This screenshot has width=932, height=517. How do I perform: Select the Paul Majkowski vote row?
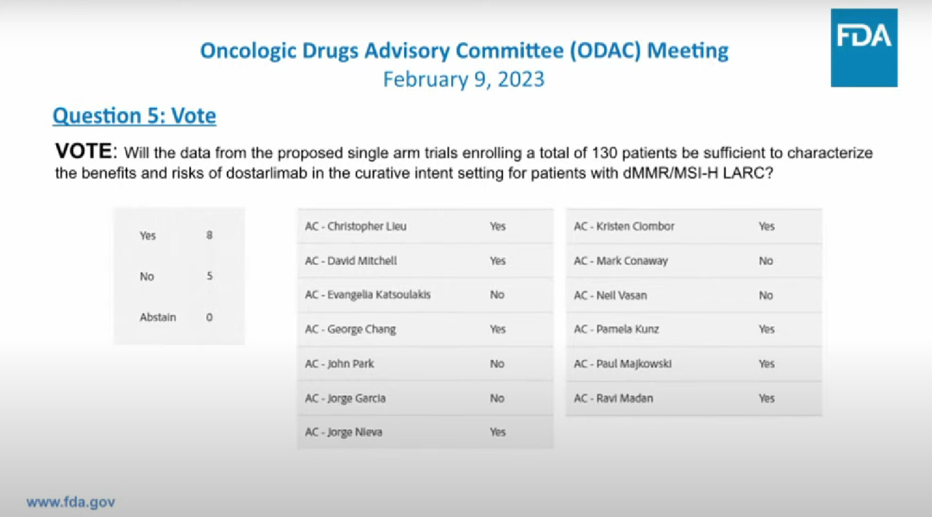tap(694, 364)
